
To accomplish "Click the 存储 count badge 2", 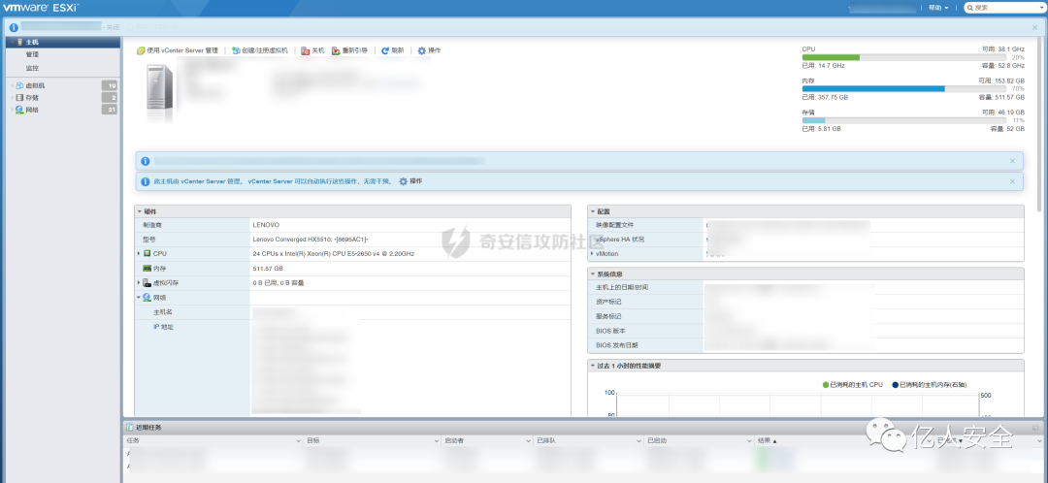I will pos(110,98).
